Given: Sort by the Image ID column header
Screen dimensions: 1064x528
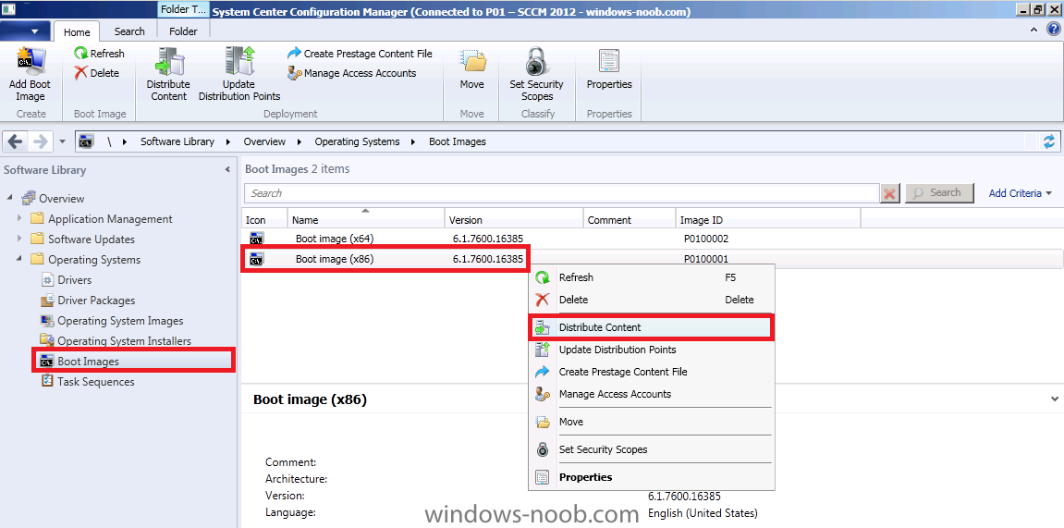Looking at the screenshot, I should pyautogui.click(x=769, y=219).
